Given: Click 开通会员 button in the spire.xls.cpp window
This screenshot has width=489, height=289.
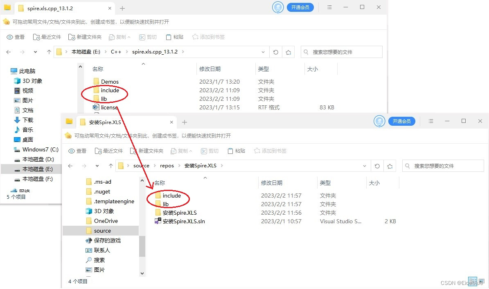Looking at the screenshot, I should click(300, 7).
